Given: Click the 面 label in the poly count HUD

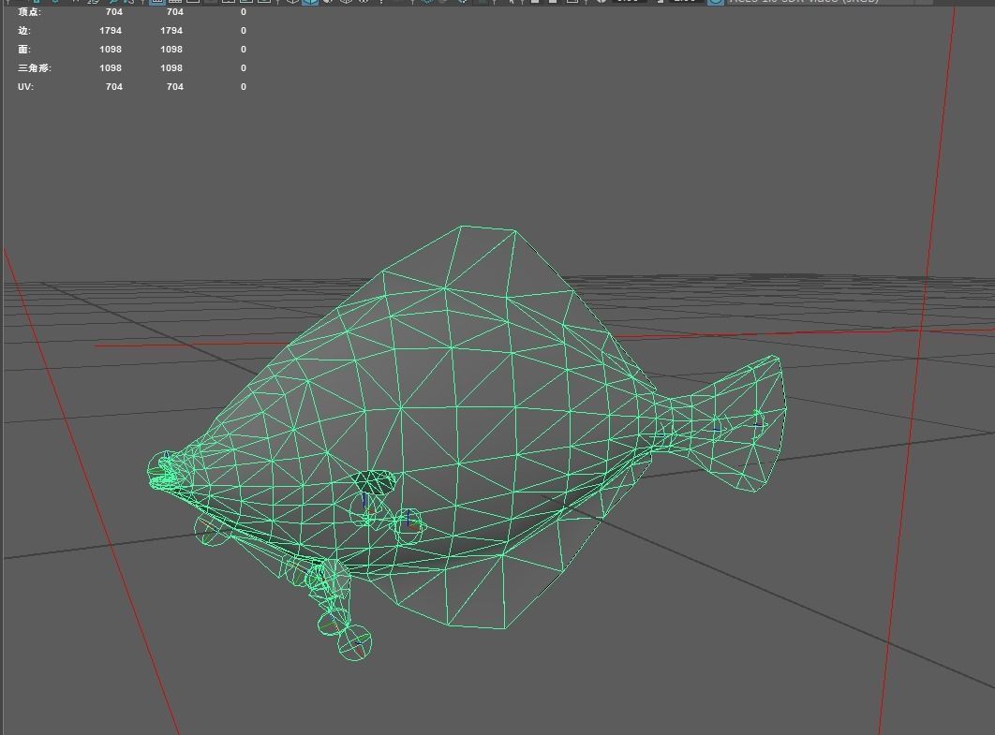Looking at the screenshot, I should (24, 50).
